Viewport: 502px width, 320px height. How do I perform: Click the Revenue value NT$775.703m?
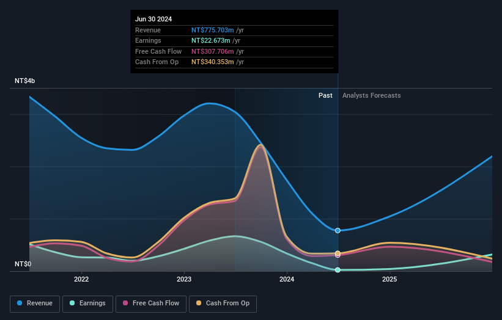coord(213,30)
